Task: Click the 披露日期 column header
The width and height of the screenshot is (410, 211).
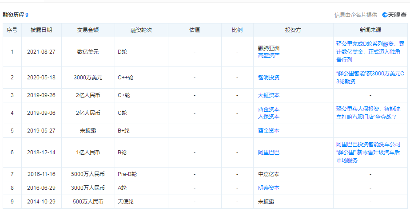Action: (41, 30)
